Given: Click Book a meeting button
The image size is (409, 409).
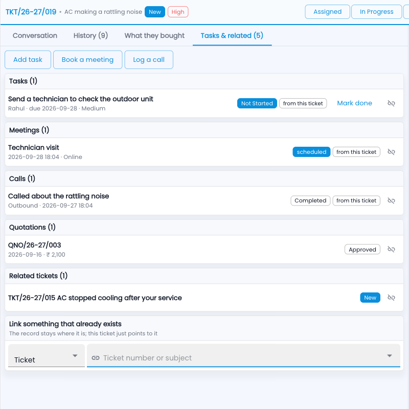Looking at the screenshot, I should click(87, 60).
